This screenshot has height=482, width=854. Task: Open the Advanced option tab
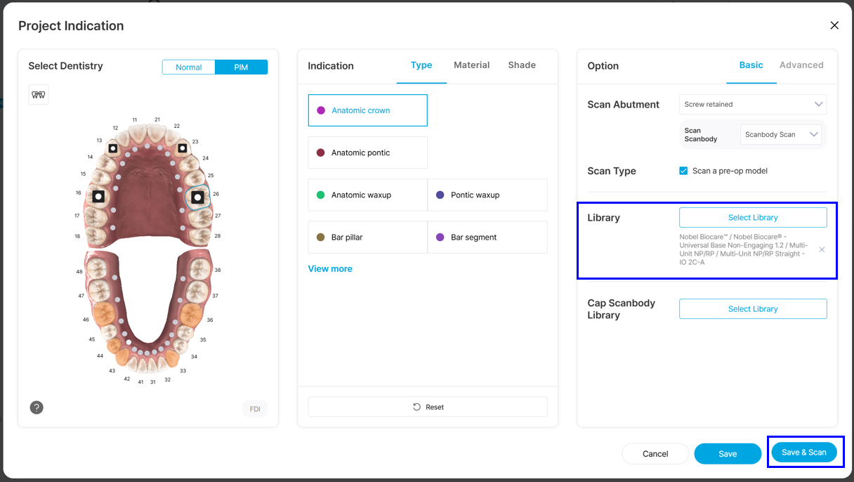click(801, 65)
